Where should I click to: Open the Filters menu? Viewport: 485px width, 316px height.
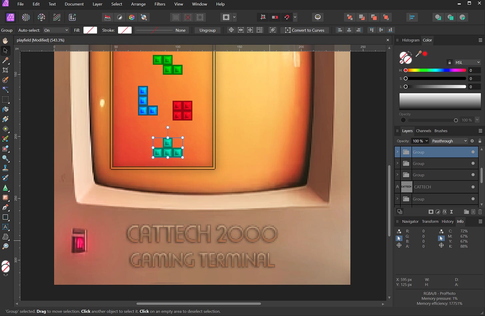[x=160, y=4]
